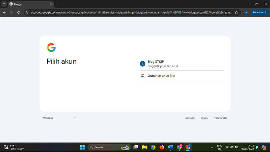Open the Bantuan help link
Image resolution: width=270 pixels, height=152 pixels.
pyautogui.click(x=190, y=118)
